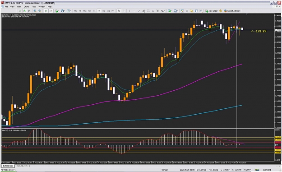The image size is (282, 172).
Task: Open the View menu
Action: (12, 6)
